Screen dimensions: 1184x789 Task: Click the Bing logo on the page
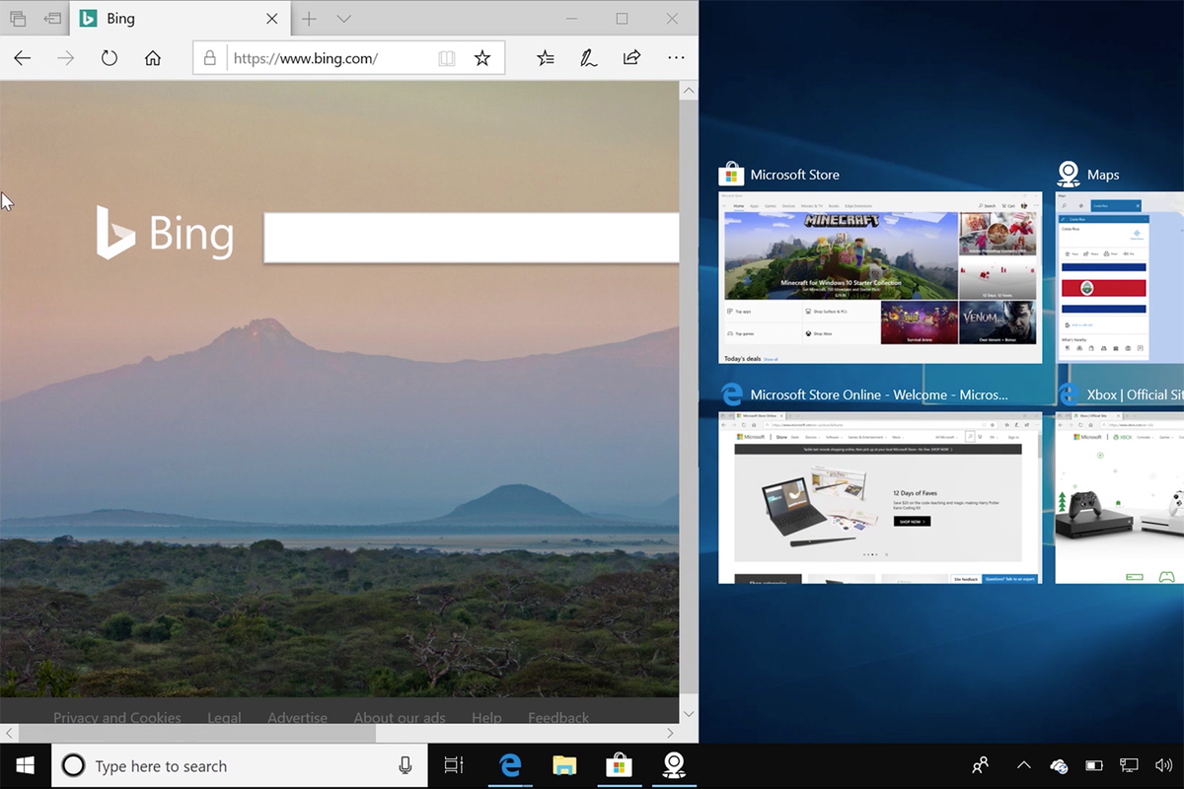(x=165, y=233)
